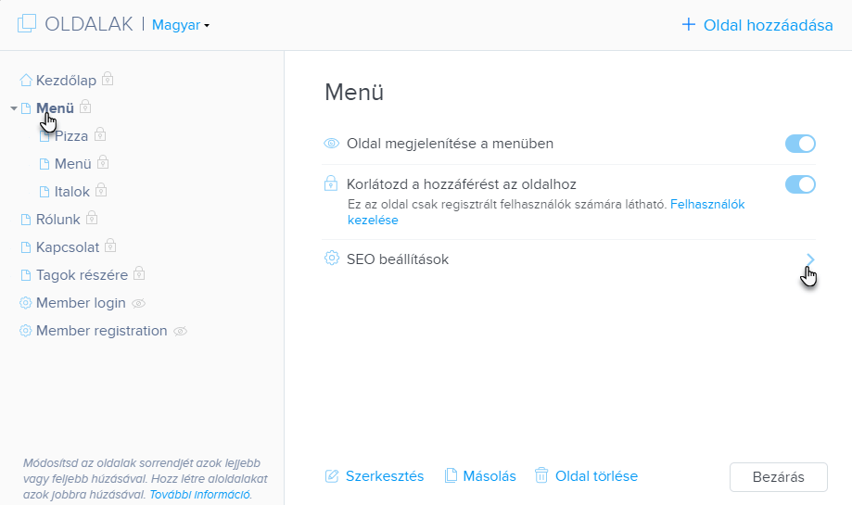852x505 pixels.
Task: Open the Felhasználók kezelése link
Action: click(x=546, y=212)
